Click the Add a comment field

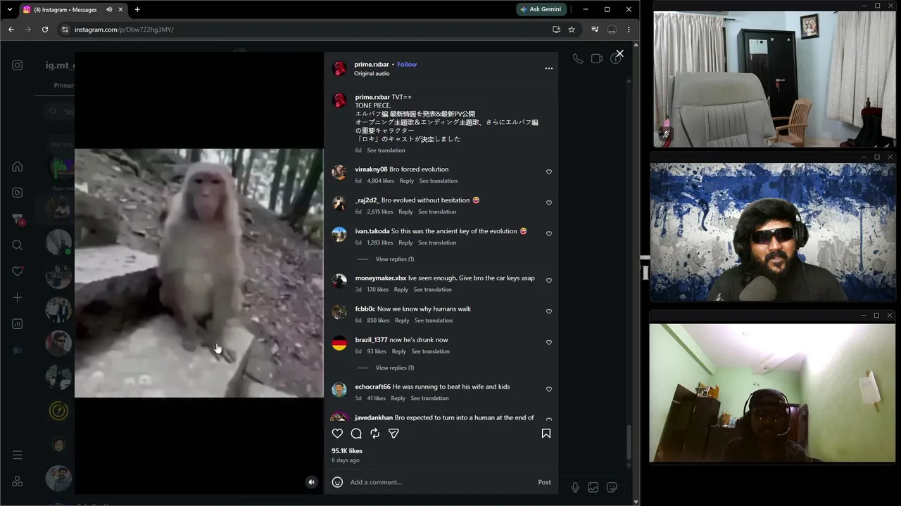tap(441, 482)
